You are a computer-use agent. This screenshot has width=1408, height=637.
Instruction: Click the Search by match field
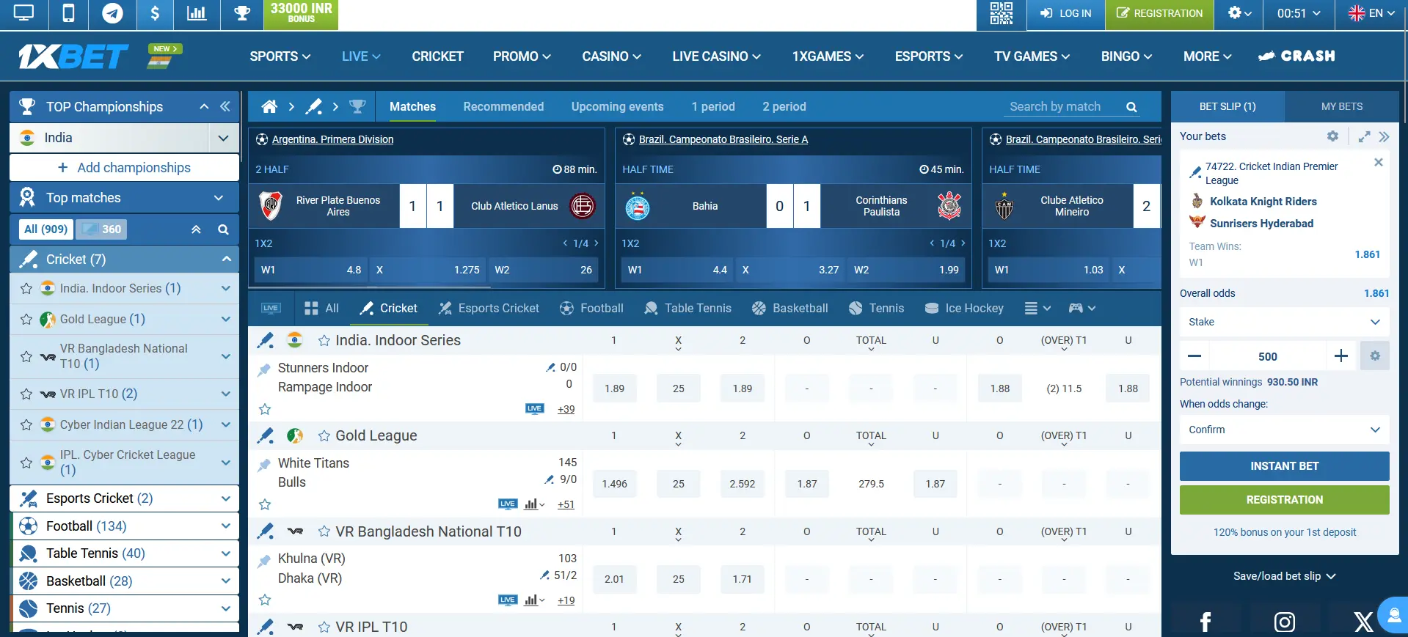click(1062, 107)
